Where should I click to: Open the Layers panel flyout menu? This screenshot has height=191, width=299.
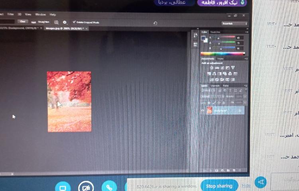pyautogui.click(x=246, y=86)
